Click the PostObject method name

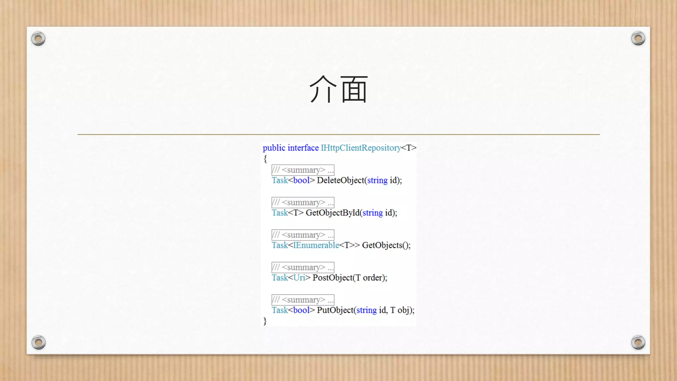pyautogui.click(x=333, y=277)
